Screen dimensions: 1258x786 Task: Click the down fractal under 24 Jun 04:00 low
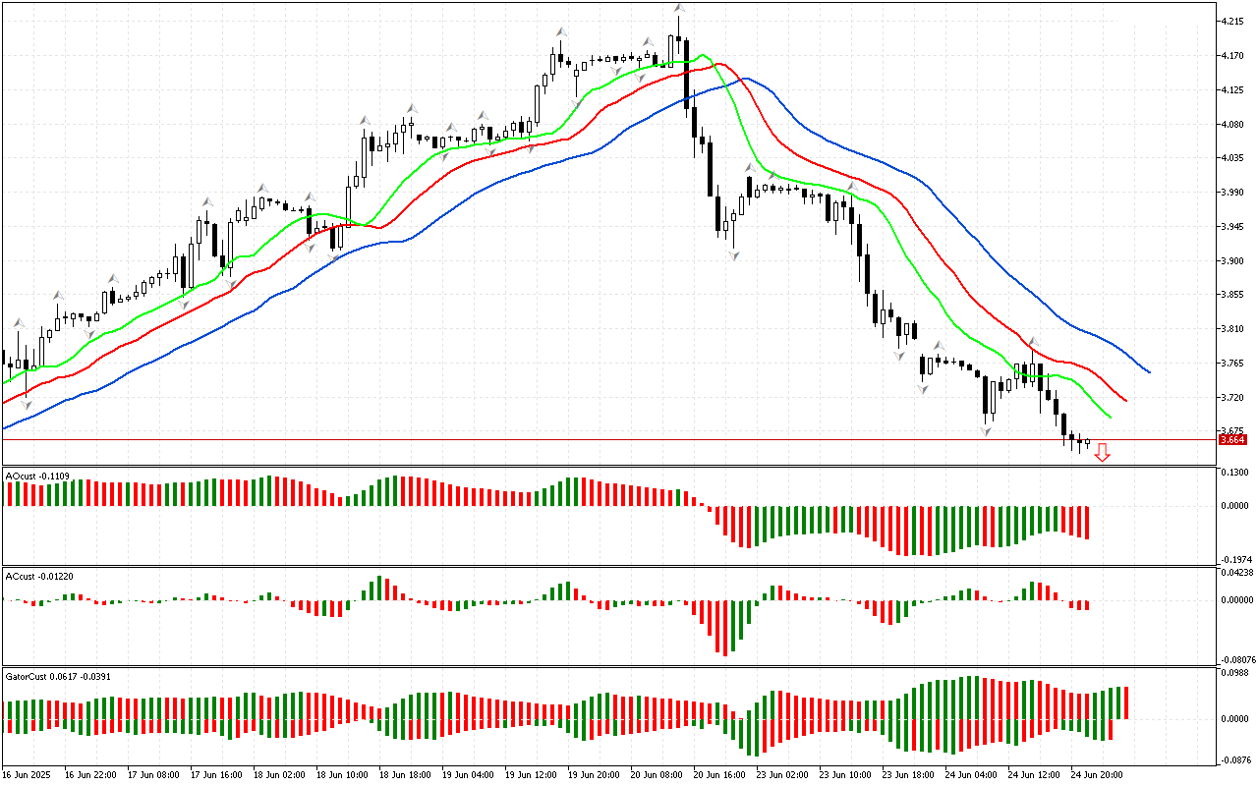(x=985, y=431)
